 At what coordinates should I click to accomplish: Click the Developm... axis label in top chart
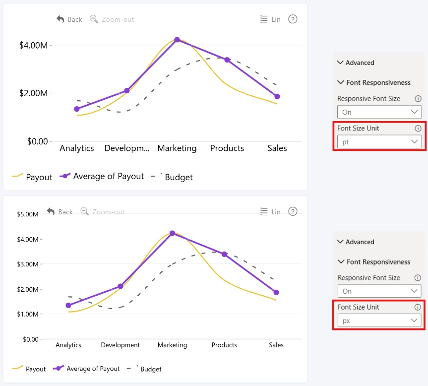(127, 148)
